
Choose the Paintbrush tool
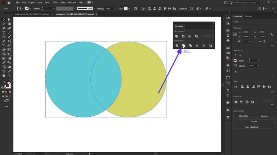9,37
